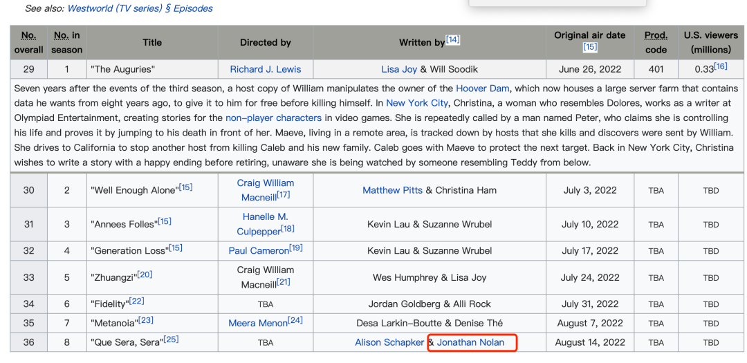Select the July 24, 2022 air date
747x363 pixels.
pos(590,278)
